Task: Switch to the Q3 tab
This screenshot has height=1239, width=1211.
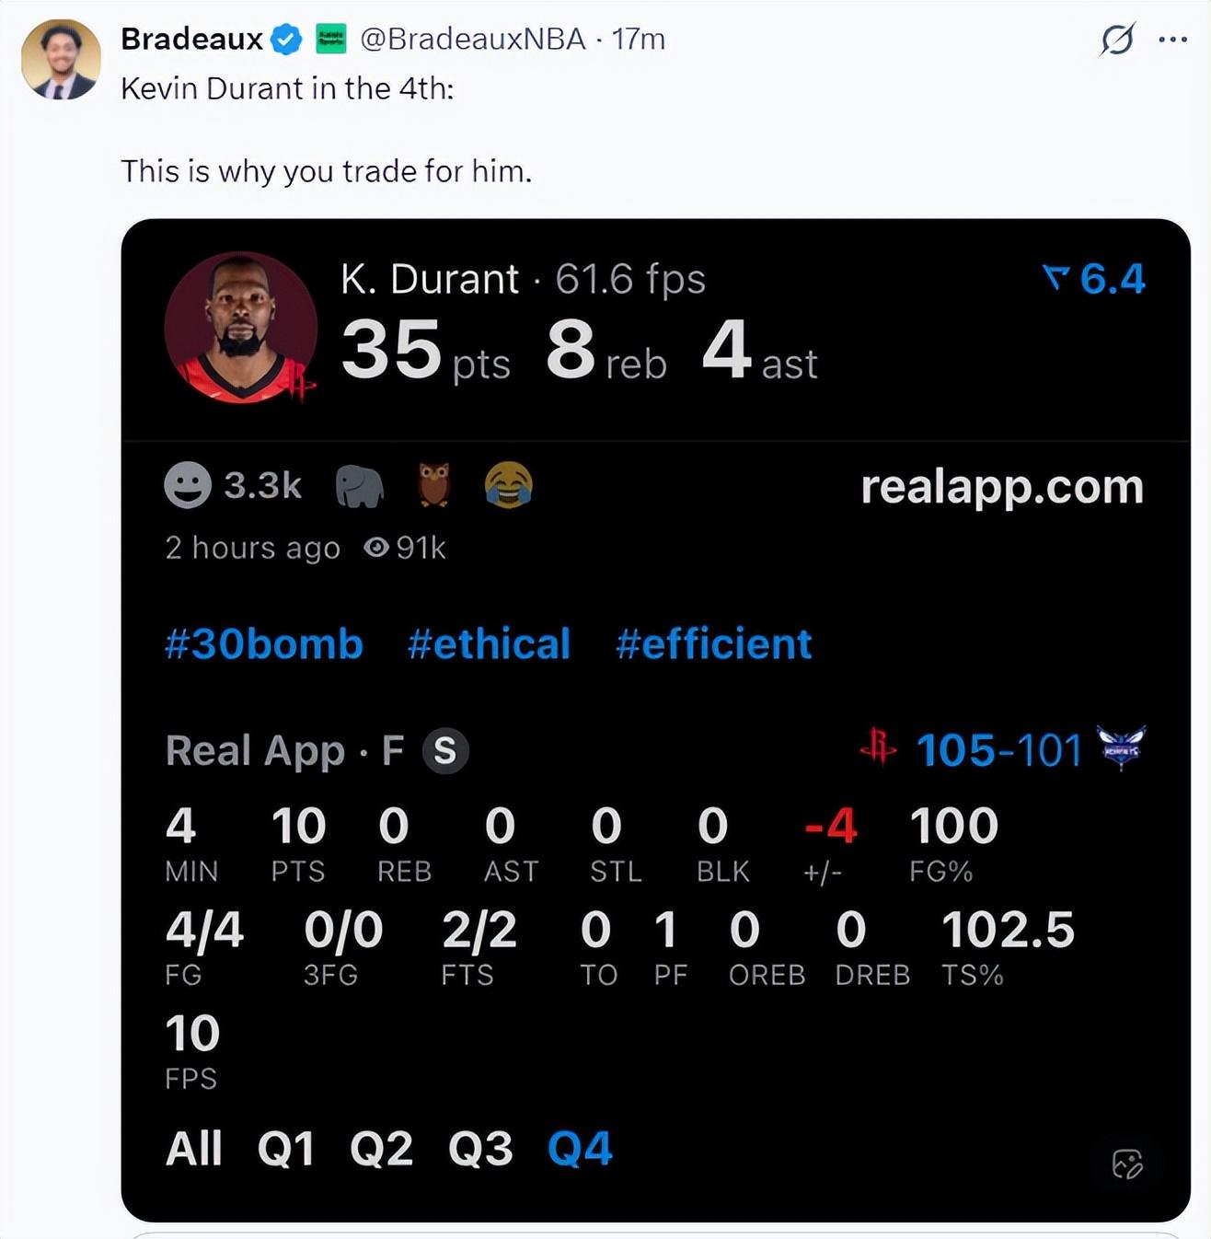Action: pyautogui.click(x=480, y=1148)
